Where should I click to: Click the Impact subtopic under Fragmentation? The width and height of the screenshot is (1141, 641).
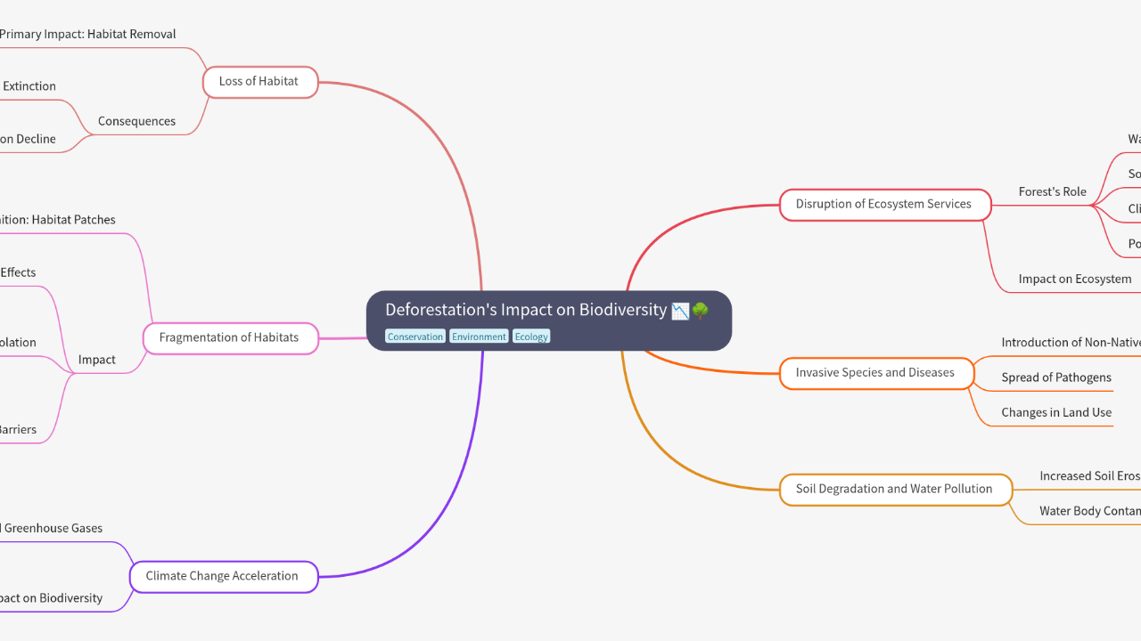[97, 360]
